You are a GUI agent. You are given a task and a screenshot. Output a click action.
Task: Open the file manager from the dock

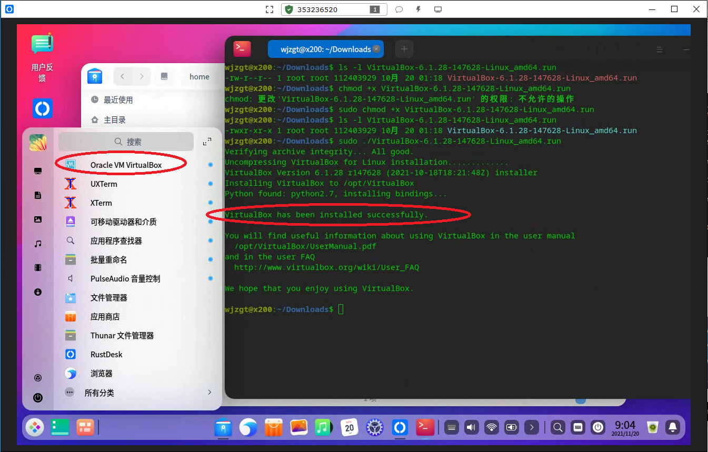223,427
